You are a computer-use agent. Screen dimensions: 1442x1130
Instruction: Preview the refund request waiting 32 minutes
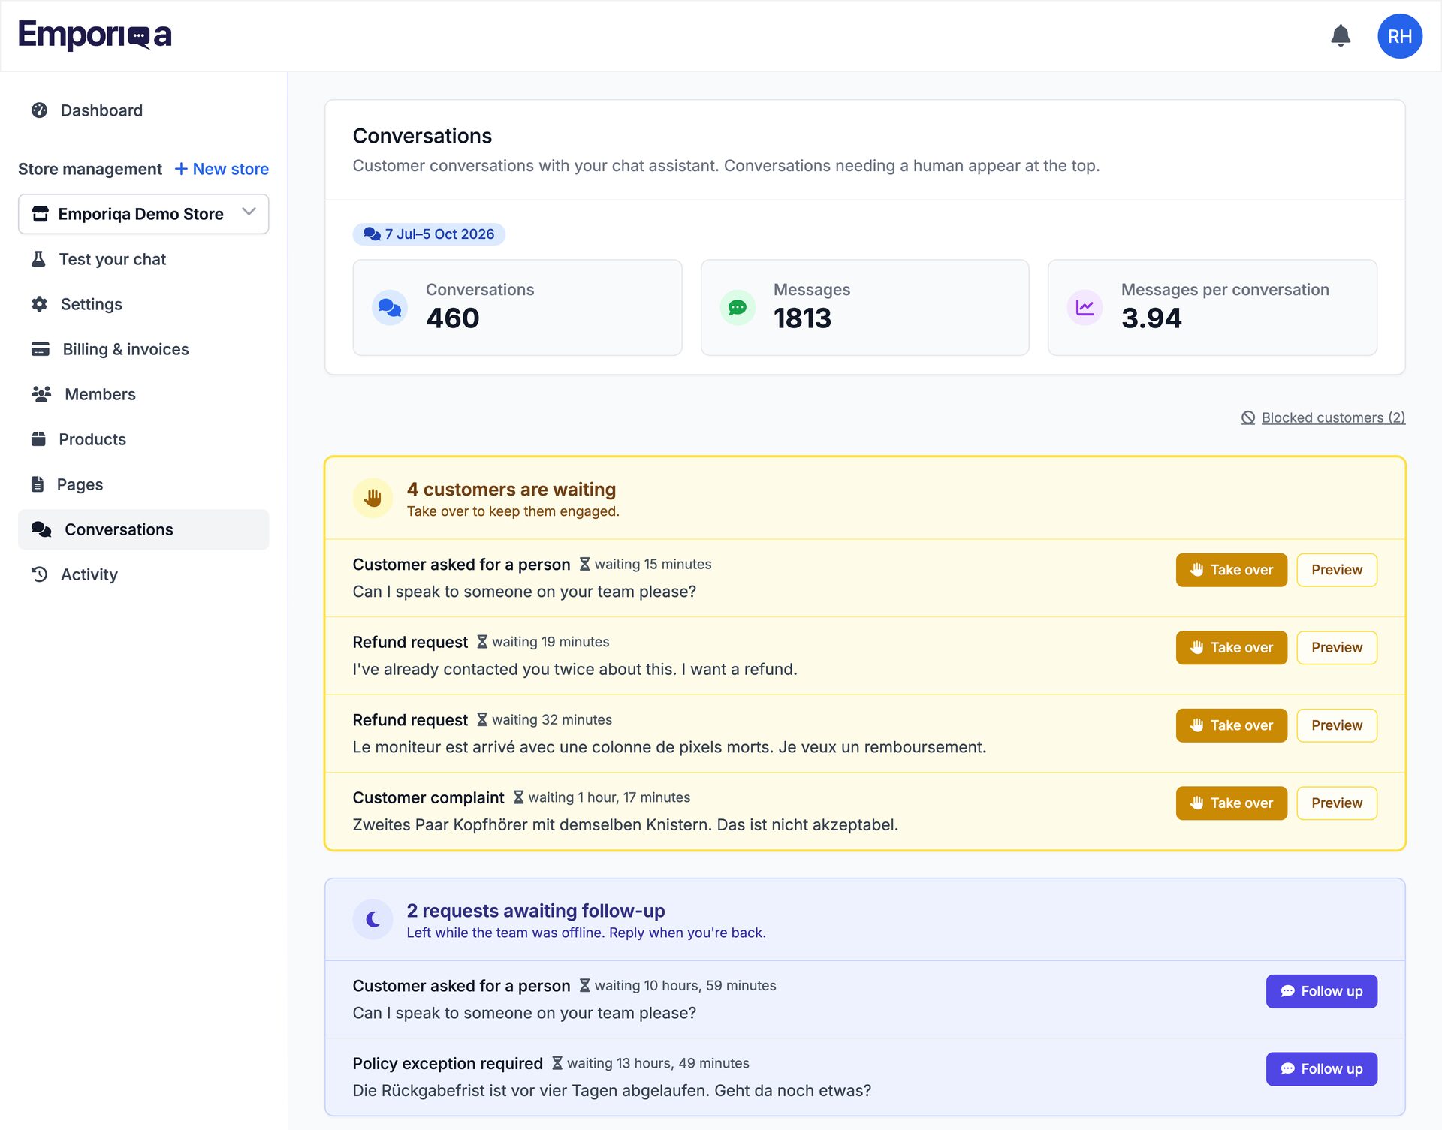(x=1337, y=725)
